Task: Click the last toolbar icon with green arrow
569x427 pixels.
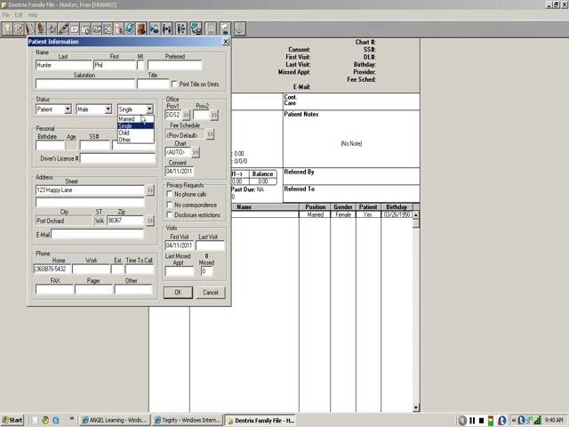Action: tap(240, 28)
